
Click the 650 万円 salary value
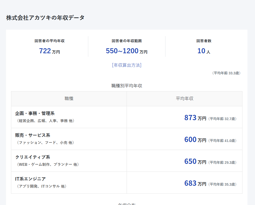[195, 161]
